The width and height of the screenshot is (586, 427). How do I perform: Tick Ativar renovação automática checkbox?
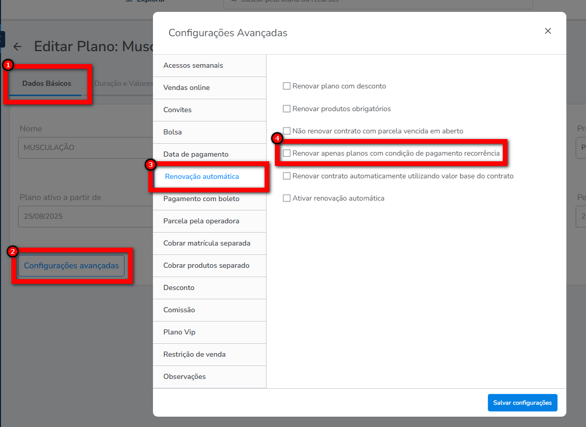(287, 199)
